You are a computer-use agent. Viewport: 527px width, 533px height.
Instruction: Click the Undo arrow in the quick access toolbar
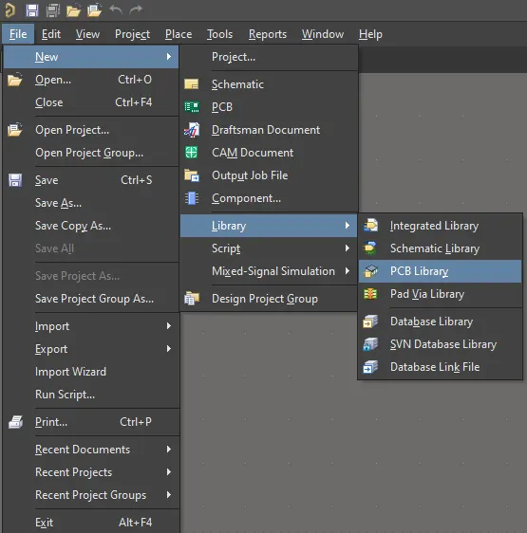(x=116, y=9)
